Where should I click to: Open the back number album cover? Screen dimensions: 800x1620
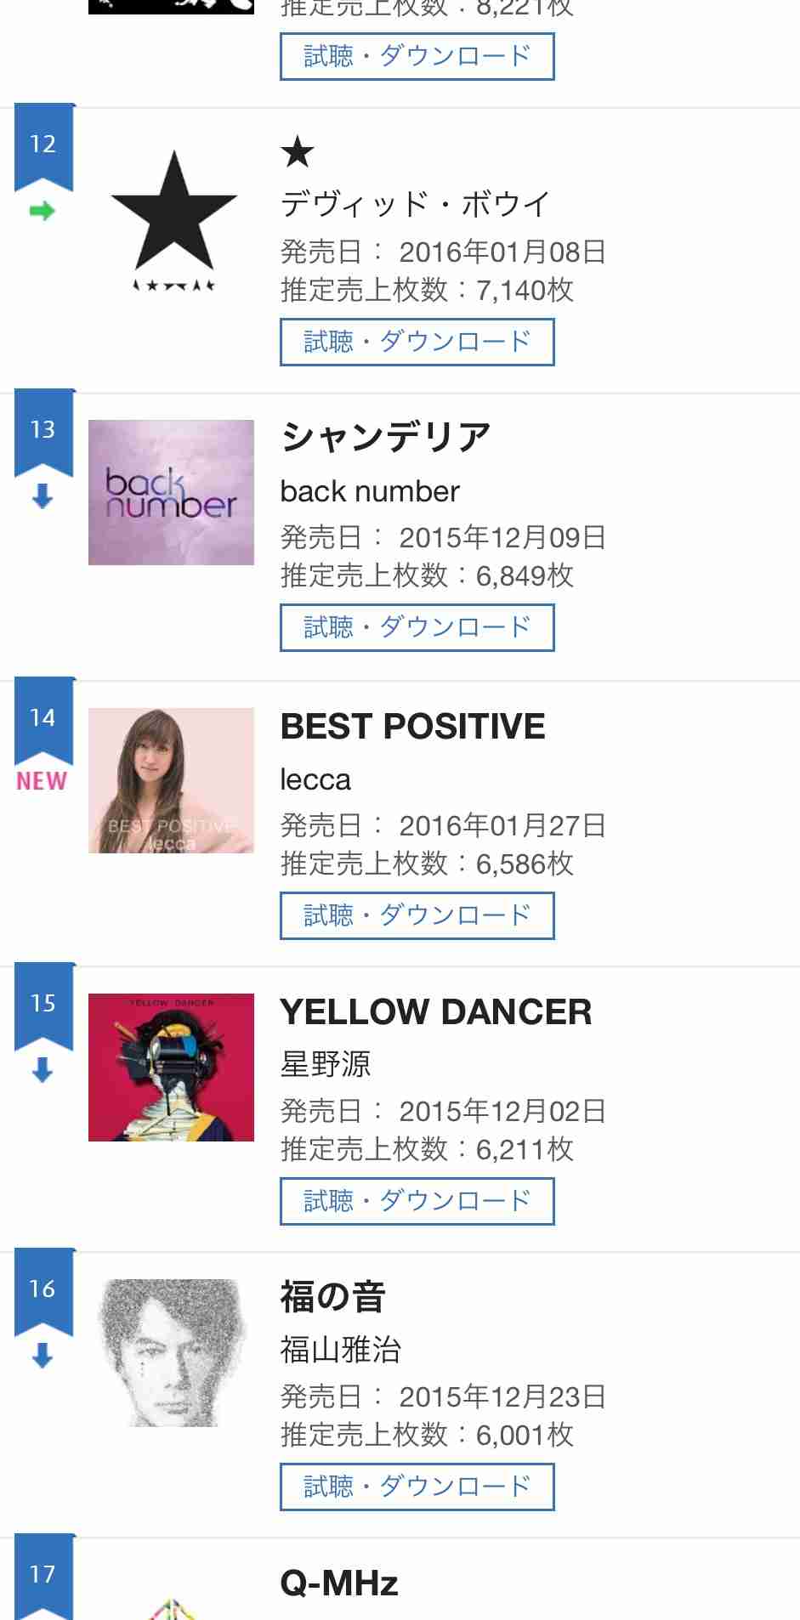[171, 492]
